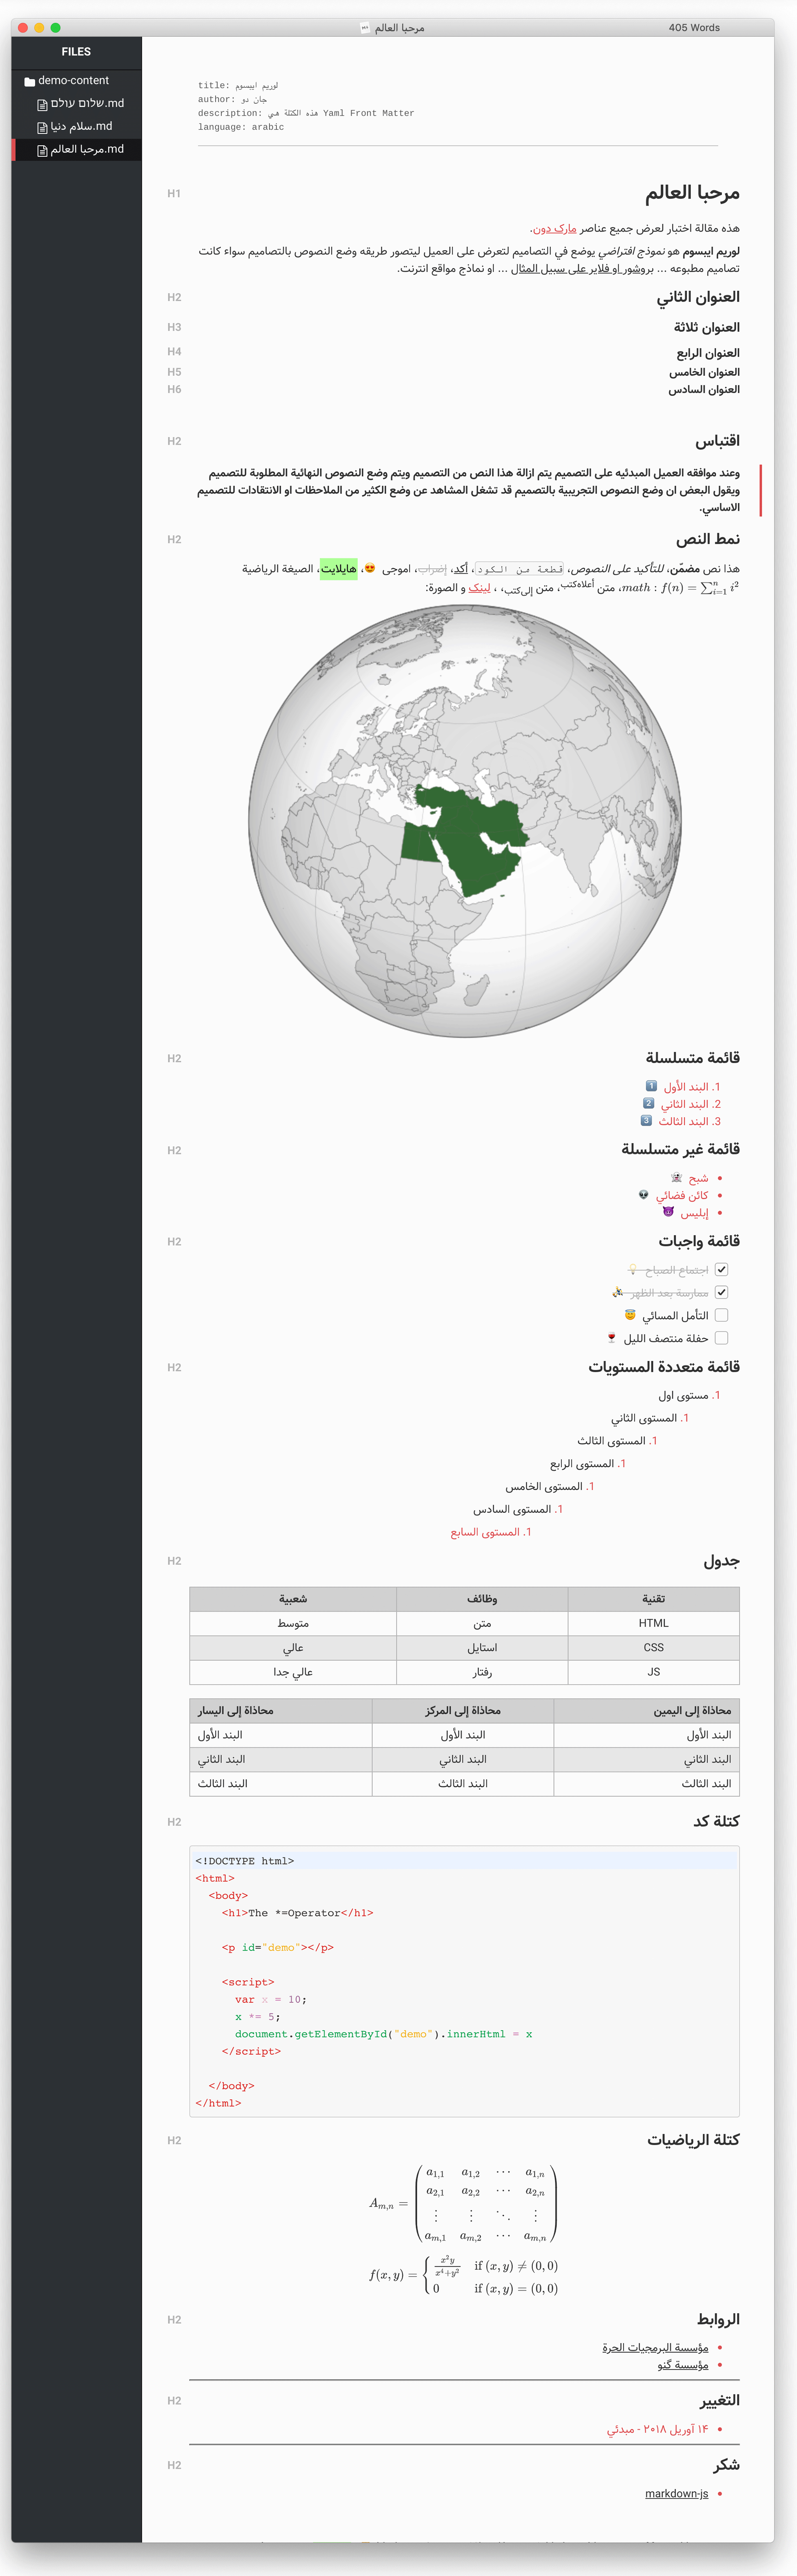This screenshot has width=797, height=2576.
Task: Click the language: arabic front matter line
Action: tap(241, 127)
